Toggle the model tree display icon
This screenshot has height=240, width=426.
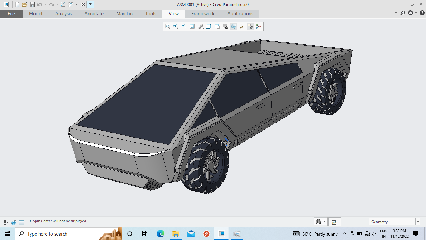[6, 223]
